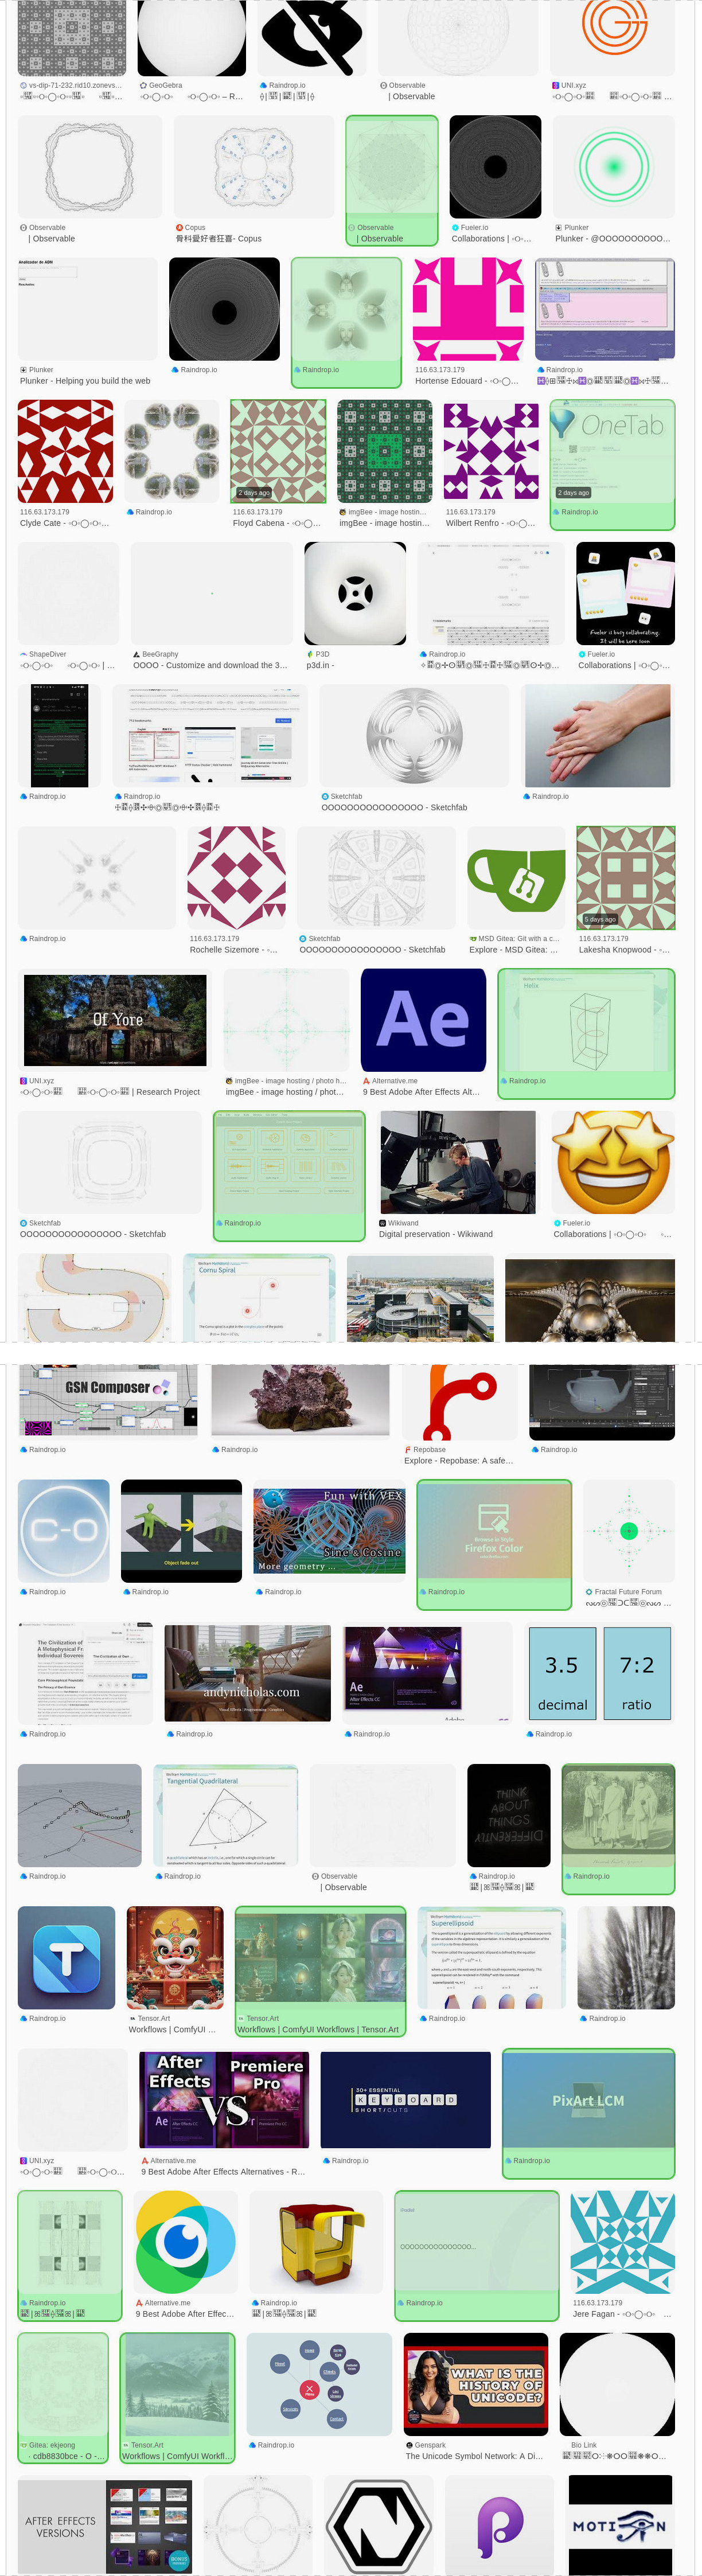Viewport: 702px width, 2576px height.
Task: Click the p3d.in title text
Action: pos(320,665)
